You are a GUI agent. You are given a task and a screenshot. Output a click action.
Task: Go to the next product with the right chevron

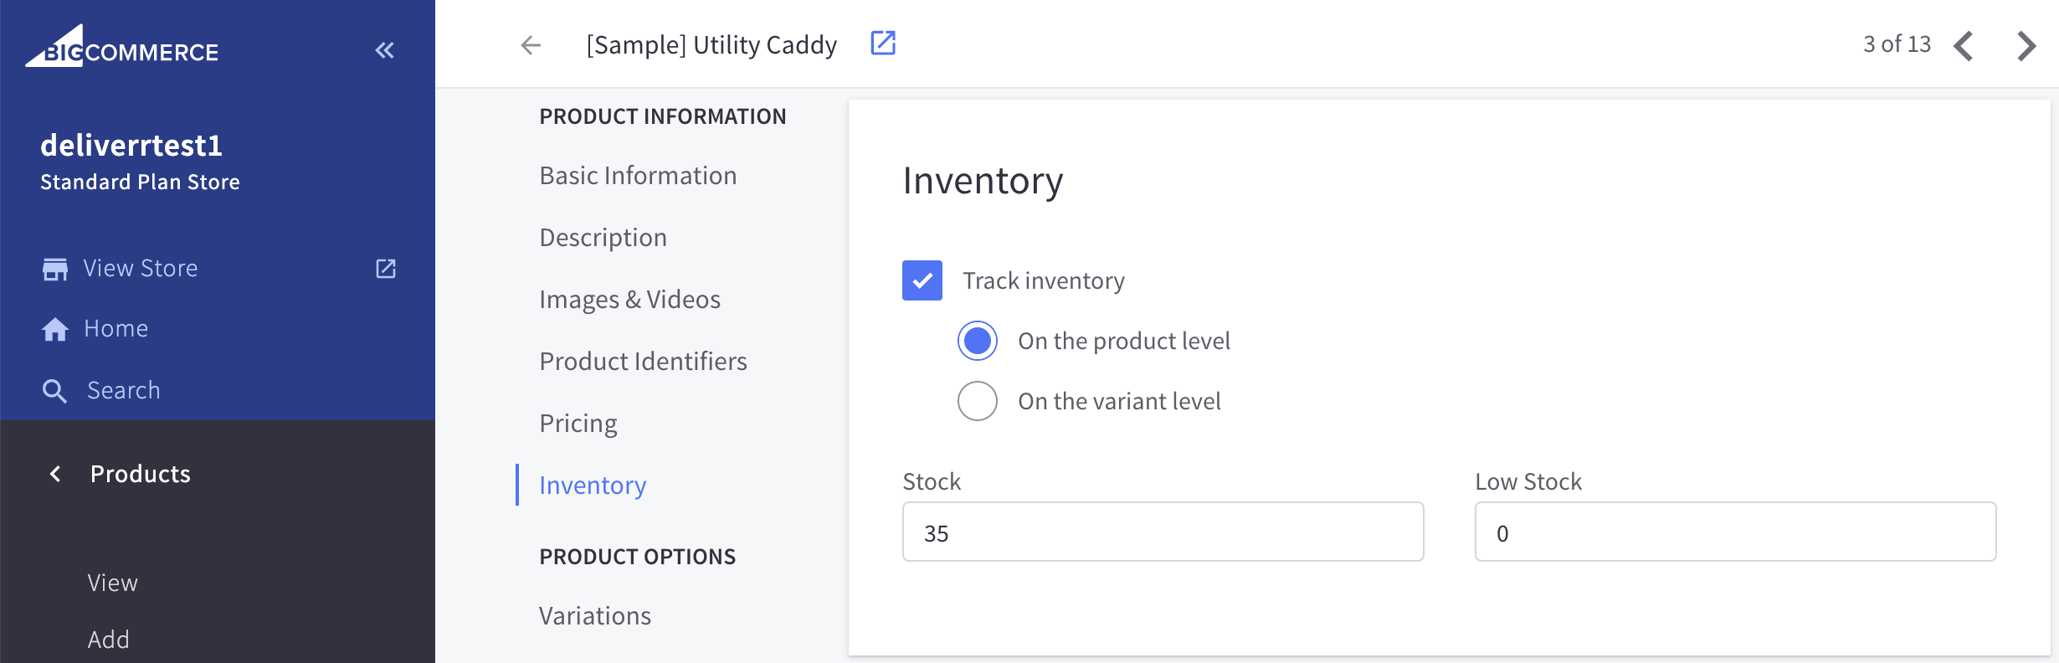[2026, 45]
